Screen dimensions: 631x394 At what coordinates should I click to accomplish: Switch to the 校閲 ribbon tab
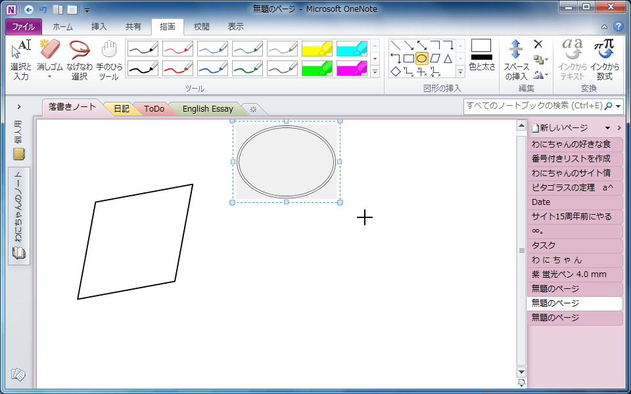[x=202, y=27]
